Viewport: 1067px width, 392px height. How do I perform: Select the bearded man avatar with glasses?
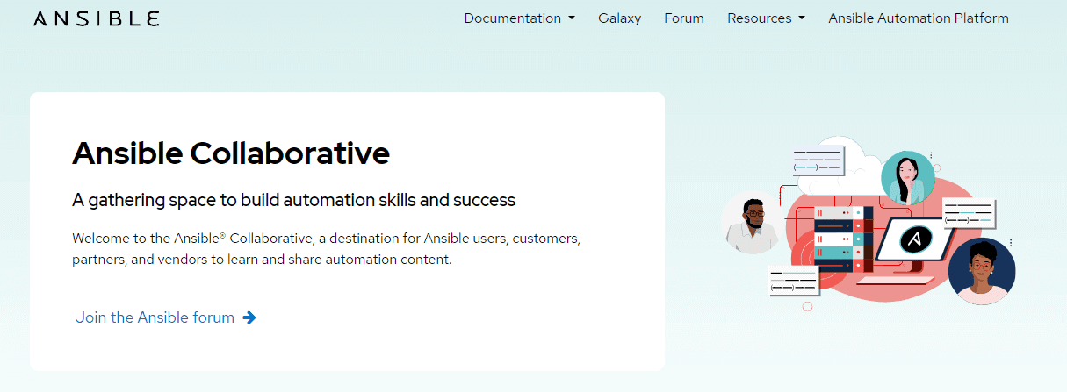pyautogui.click(x=752, y=223)
